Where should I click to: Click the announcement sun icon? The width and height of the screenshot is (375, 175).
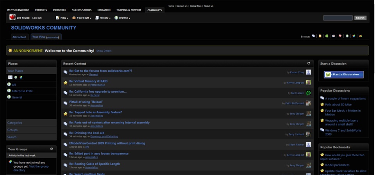10,50
